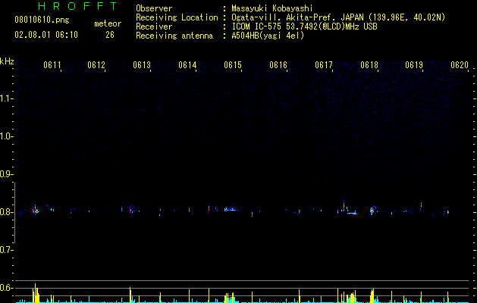Click the 'Receiving antenna' label
This screenshot has width=477, height=303.
[x=174, y=36]
